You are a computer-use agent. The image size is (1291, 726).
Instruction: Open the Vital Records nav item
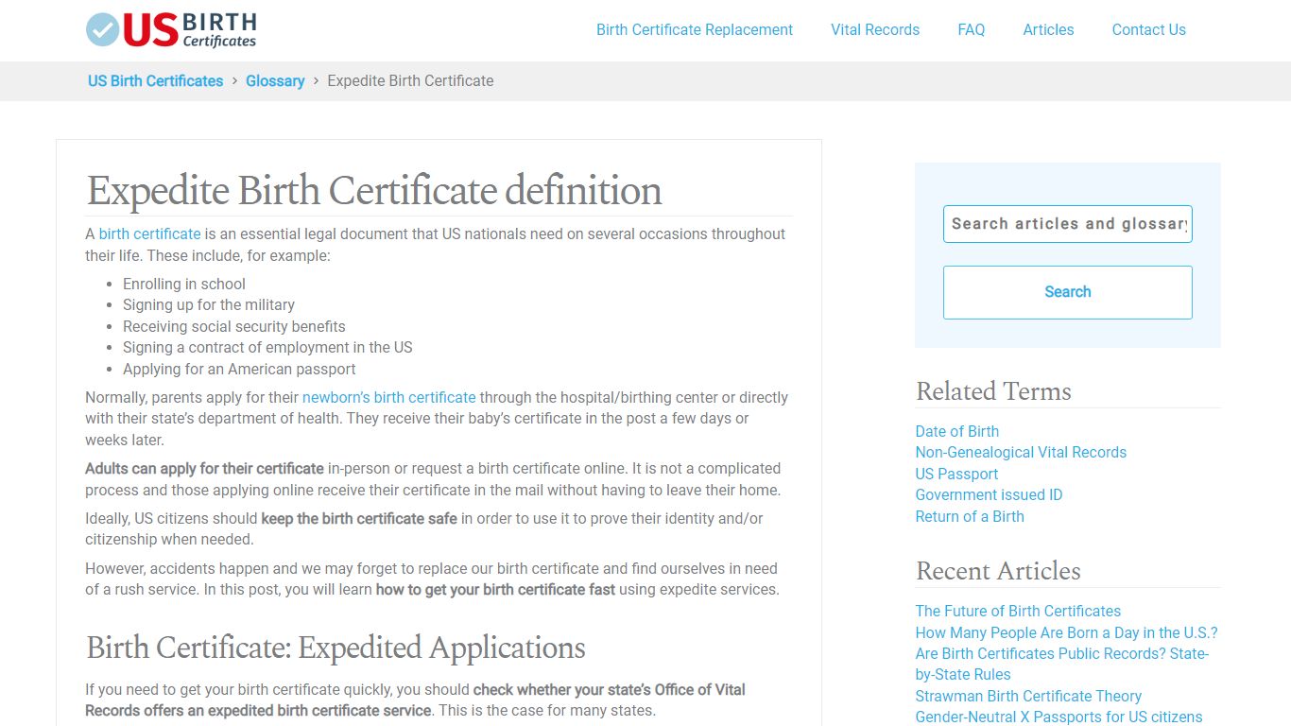[875, 30]
